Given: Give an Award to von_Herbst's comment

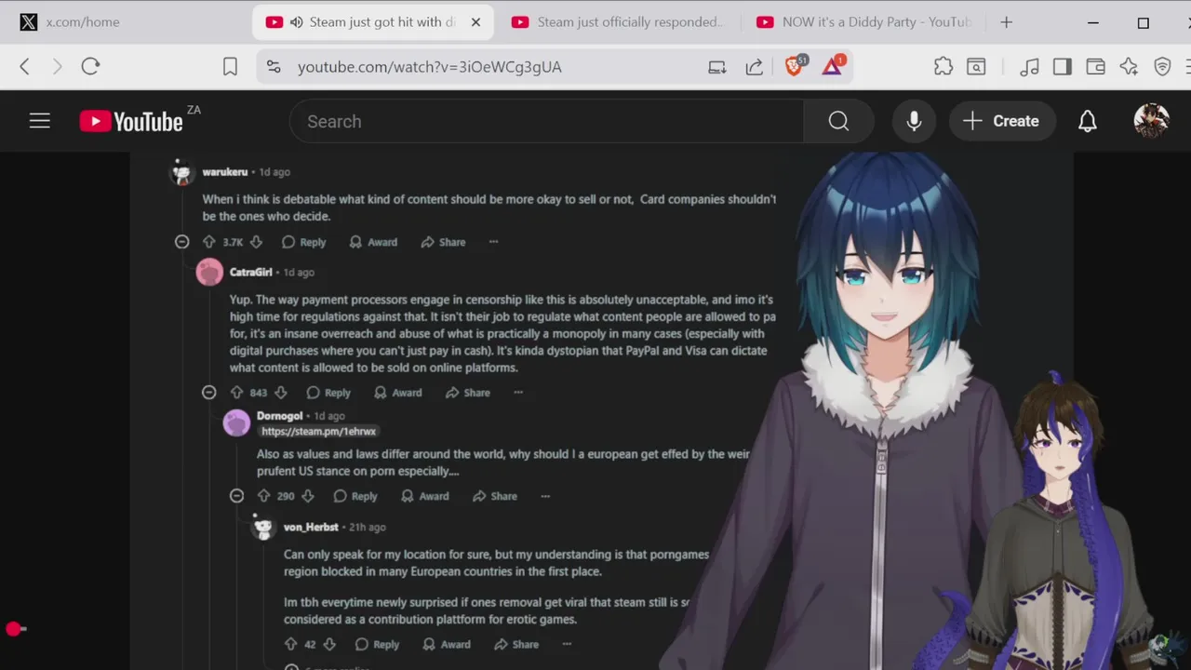Looking at the screenshot, I should click(x=447, y=644).
